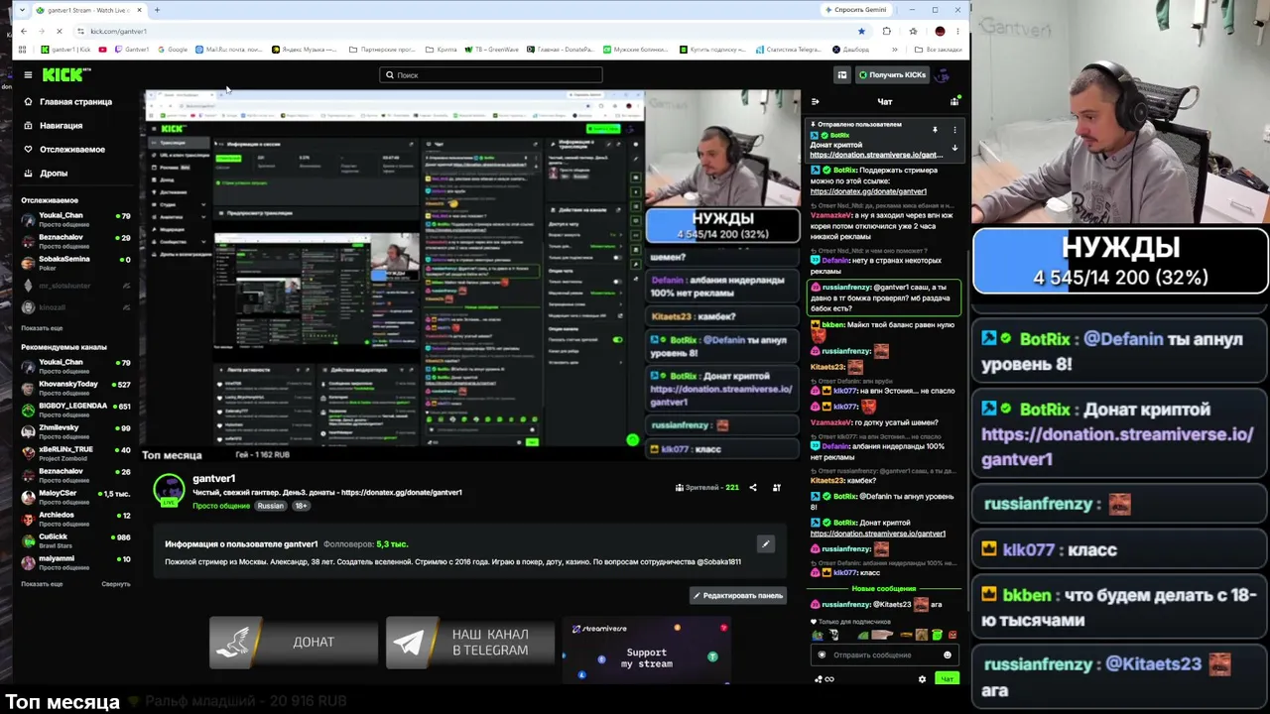Screen dimensions: 1270x714
Task: Open the ДОНАТ panel banner
Action: (294, 643)
